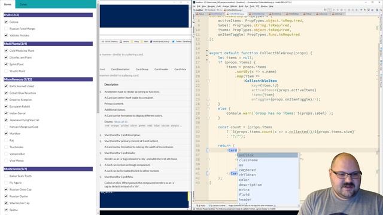383x215 pixels.
Task: Check the Vine Melon checkbox
Action: [6, 161]
